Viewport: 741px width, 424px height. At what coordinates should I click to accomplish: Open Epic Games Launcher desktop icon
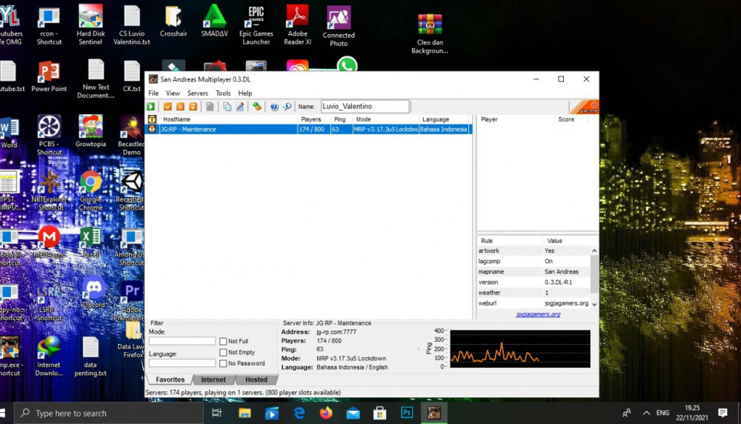click(256, 24)
